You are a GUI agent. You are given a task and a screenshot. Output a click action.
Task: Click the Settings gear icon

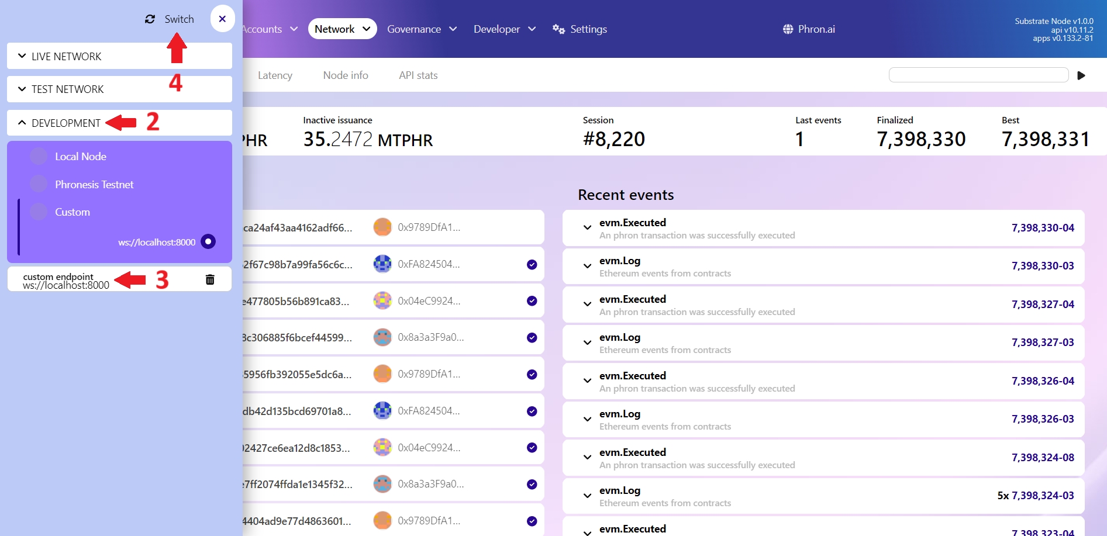pyautogui.click(x=558, y=29)
